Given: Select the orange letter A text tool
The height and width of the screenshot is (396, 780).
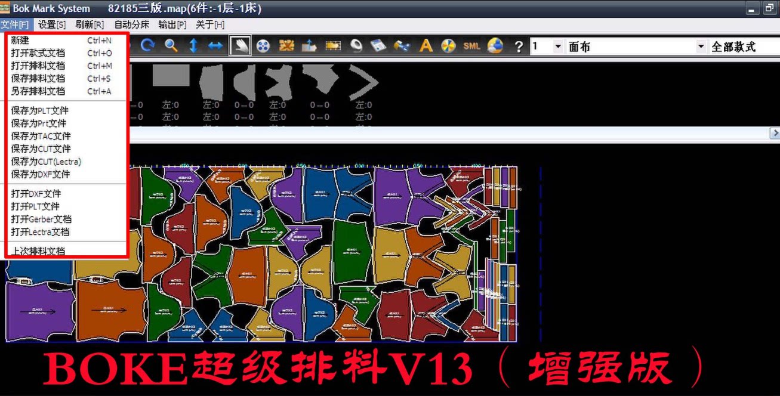Looking at the screenshot, I should click(426, 46).
